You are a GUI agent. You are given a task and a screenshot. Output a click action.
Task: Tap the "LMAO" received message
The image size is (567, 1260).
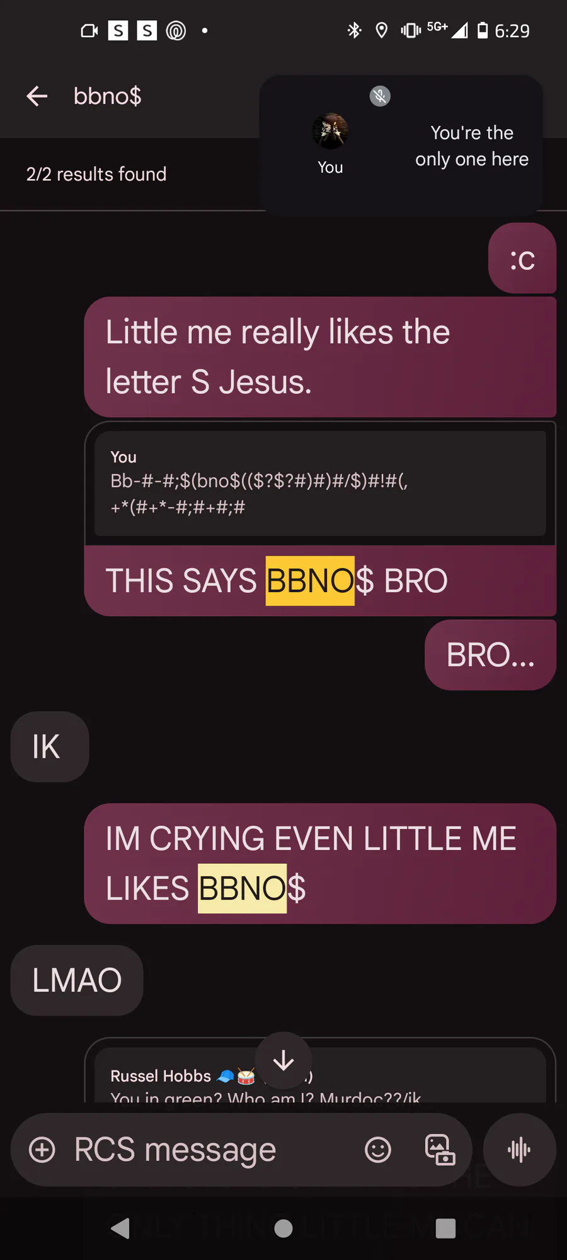pyautogui.click(x=77, y=980)
